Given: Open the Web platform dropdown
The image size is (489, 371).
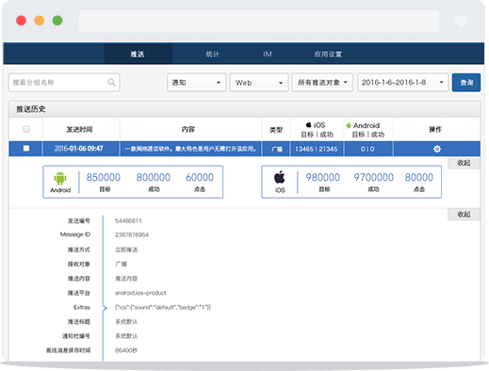Looking at the screenshot, I should point(259,83).
